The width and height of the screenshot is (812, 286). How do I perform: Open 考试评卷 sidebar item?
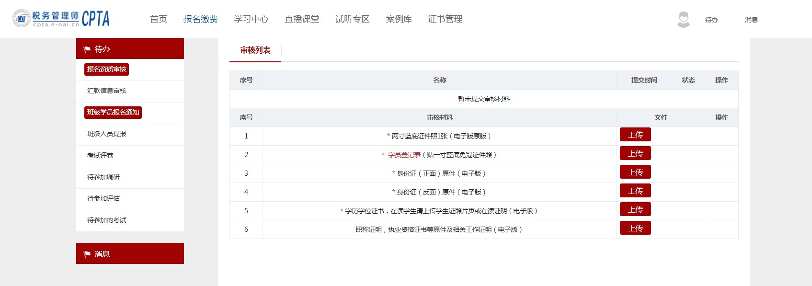[100, 155]
